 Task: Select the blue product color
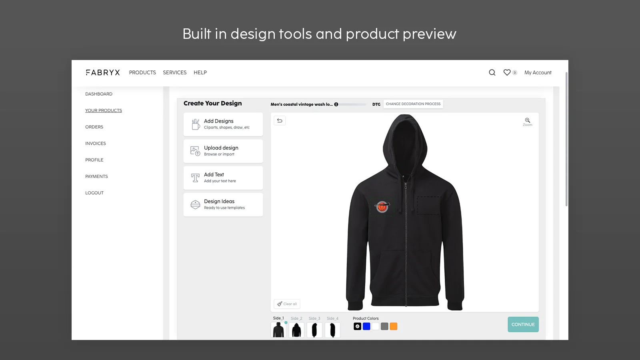[x=366, y=326]
